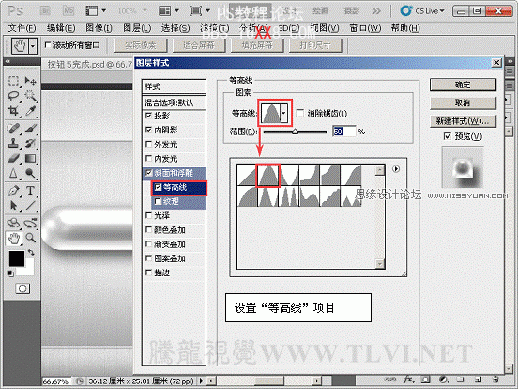Viewport: 518px width, 389px height.
Task: Open the Layer (图层) menu
Action: click(x=137, y=28)
